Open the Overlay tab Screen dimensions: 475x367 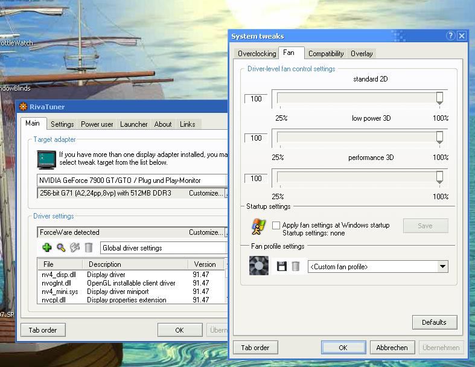point(362,54)
